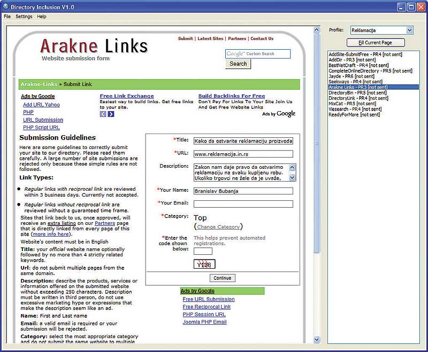Select Arakne Links - PR3 entry

click(x=373, y=87)
